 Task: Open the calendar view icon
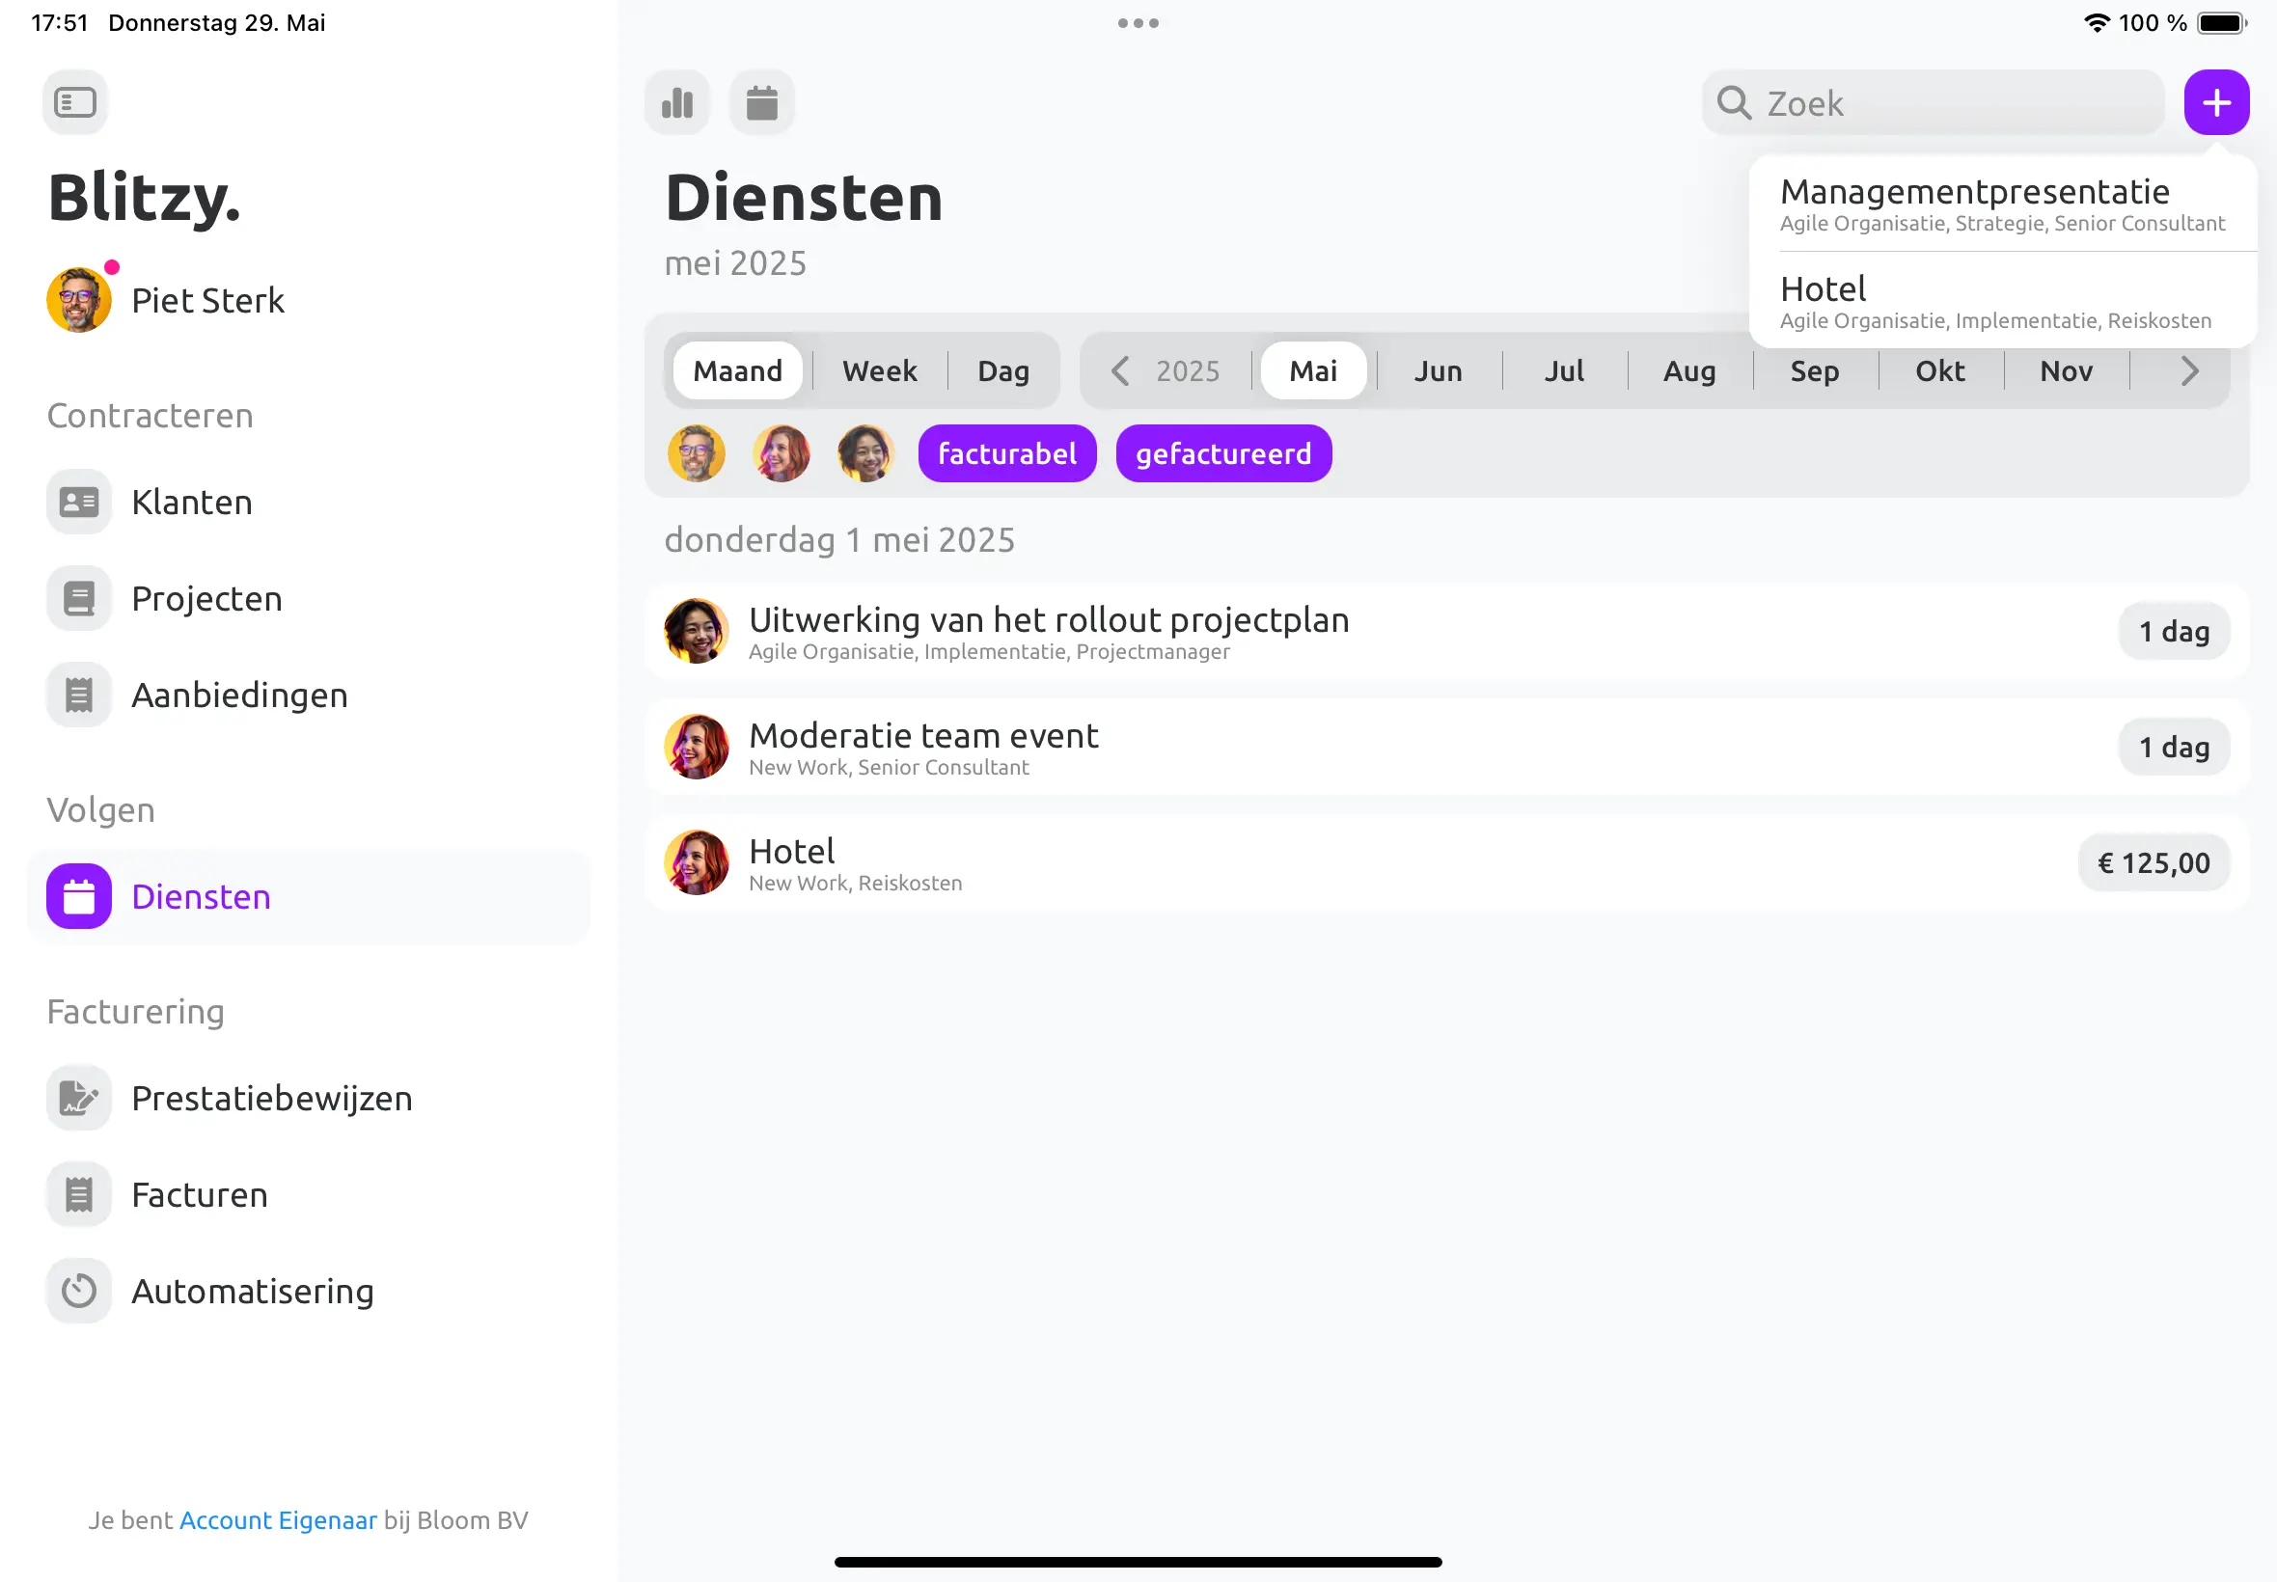762,102
